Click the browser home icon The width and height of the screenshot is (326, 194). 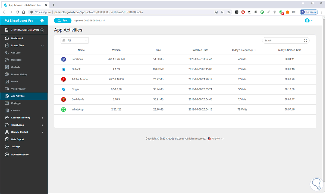coord(24,12)
